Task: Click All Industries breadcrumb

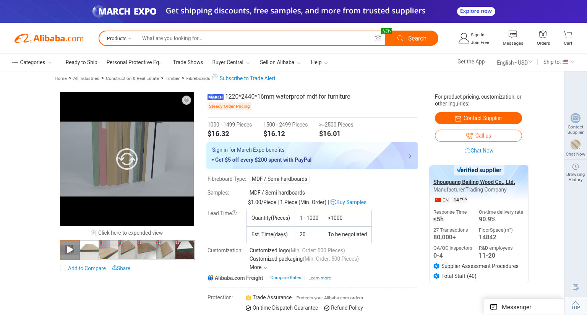Action: click(x=86, y=78)
